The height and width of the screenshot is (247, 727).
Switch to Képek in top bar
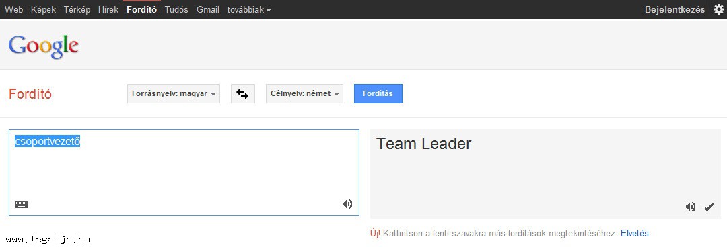(x=43, y=9)
